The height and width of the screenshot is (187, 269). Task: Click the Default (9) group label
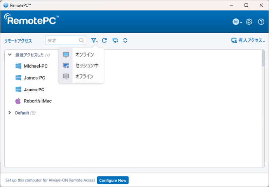25,113
